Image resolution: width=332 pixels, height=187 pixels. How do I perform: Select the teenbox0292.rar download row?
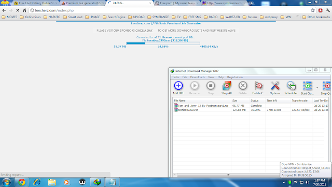251,110
